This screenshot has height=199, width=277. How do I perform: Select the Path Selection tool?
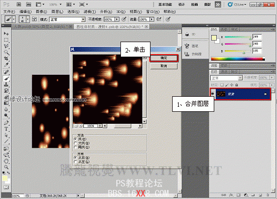(6, 135)
